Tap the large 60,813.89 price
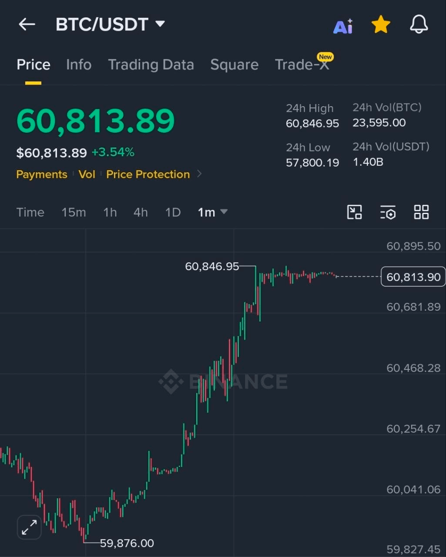The image size is (446, 557). 95,121
